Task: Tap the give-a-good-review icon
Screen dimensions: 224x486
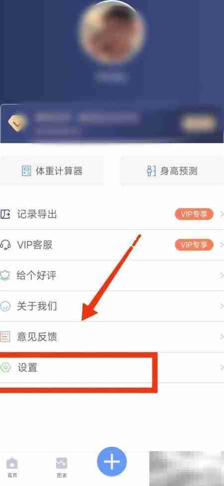Action: (x=4, y=275)
